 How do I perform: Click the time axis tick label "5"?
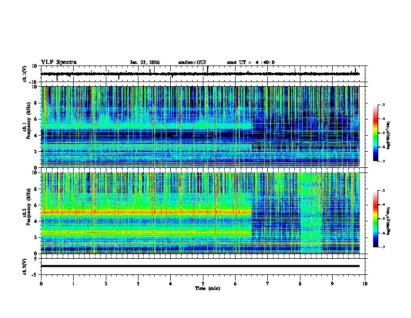pos(203,284)
